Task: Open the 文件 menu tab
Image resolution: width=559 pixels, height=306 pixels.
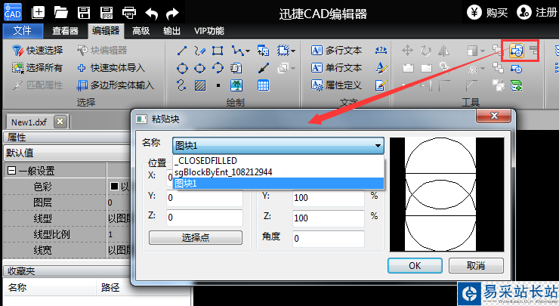Action: 23,31
